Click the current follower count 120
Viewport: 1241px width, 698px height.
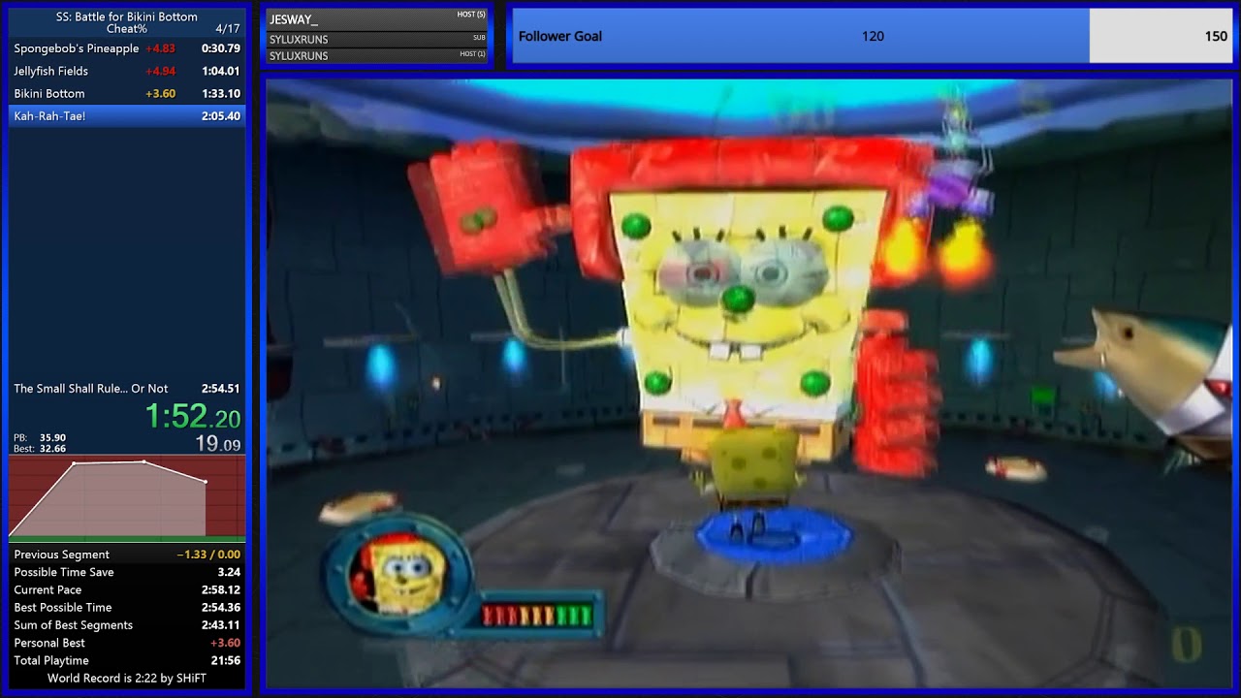coord(873,36)
